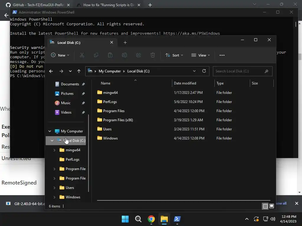Screen dimensions: 302x226
Task: Click the volume speaker tray icon
Action: pos(273,219)
